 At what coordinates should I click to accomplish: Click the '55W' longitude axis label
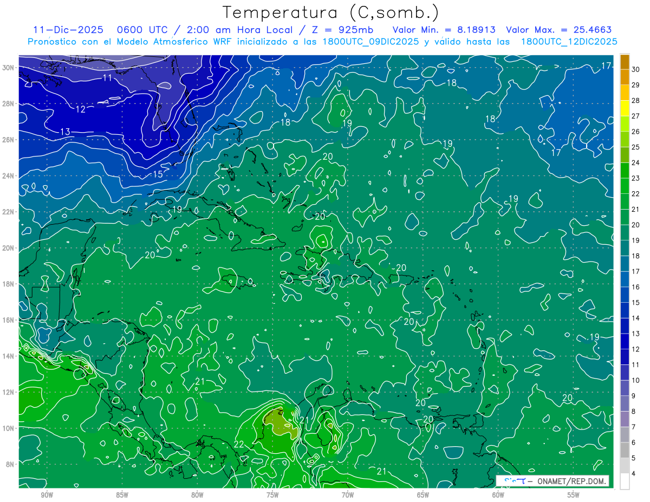point(574,495)
